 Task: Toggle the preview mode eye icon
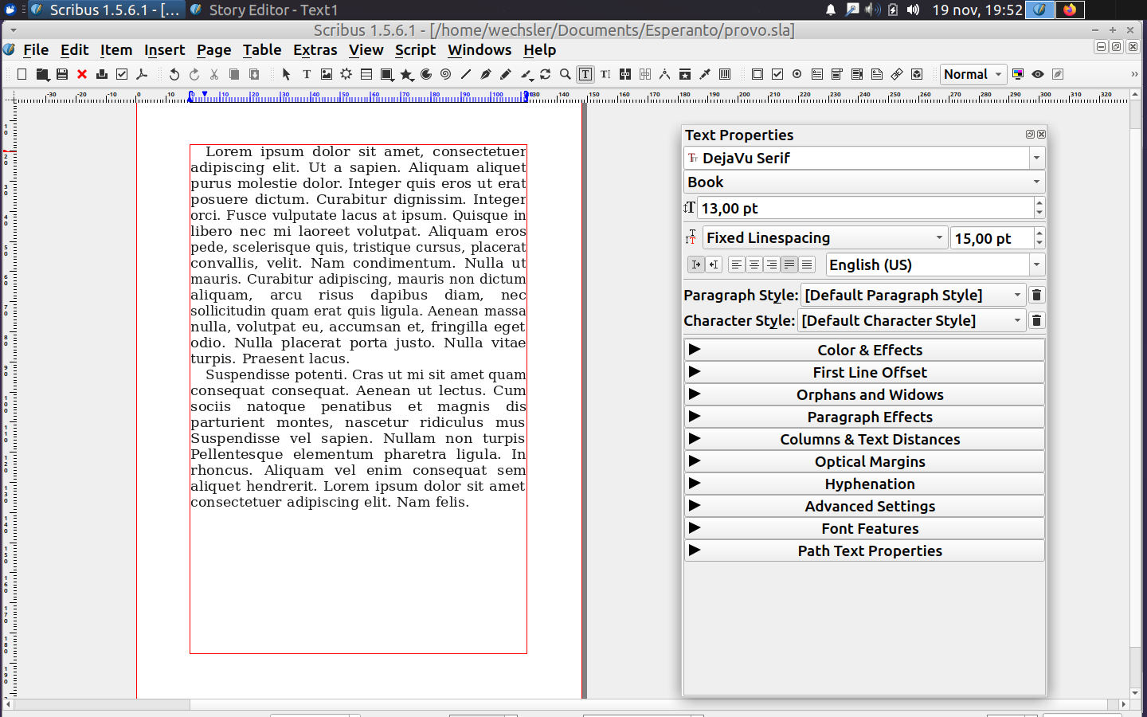click(1038, 74)
